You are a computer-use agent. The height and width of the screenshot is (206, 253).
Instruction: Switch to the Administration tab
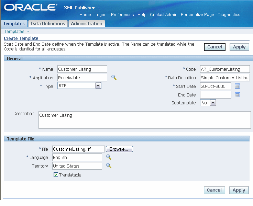click(x=87, y=24)
